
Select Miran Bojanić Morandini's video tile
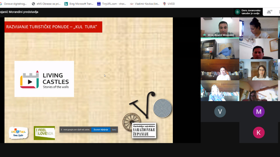[x=220, y=28]
